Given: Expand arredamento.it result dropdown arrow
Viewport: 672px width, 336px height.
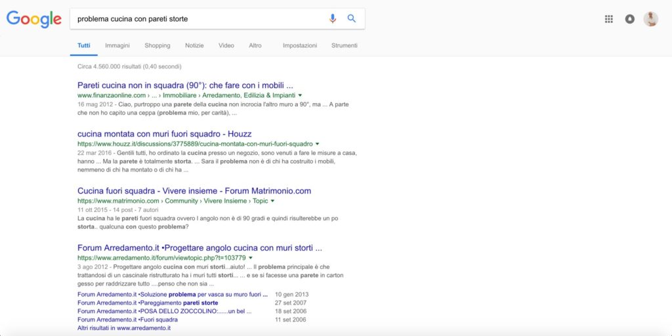Looking at the screenshot, I should point(250,257).
